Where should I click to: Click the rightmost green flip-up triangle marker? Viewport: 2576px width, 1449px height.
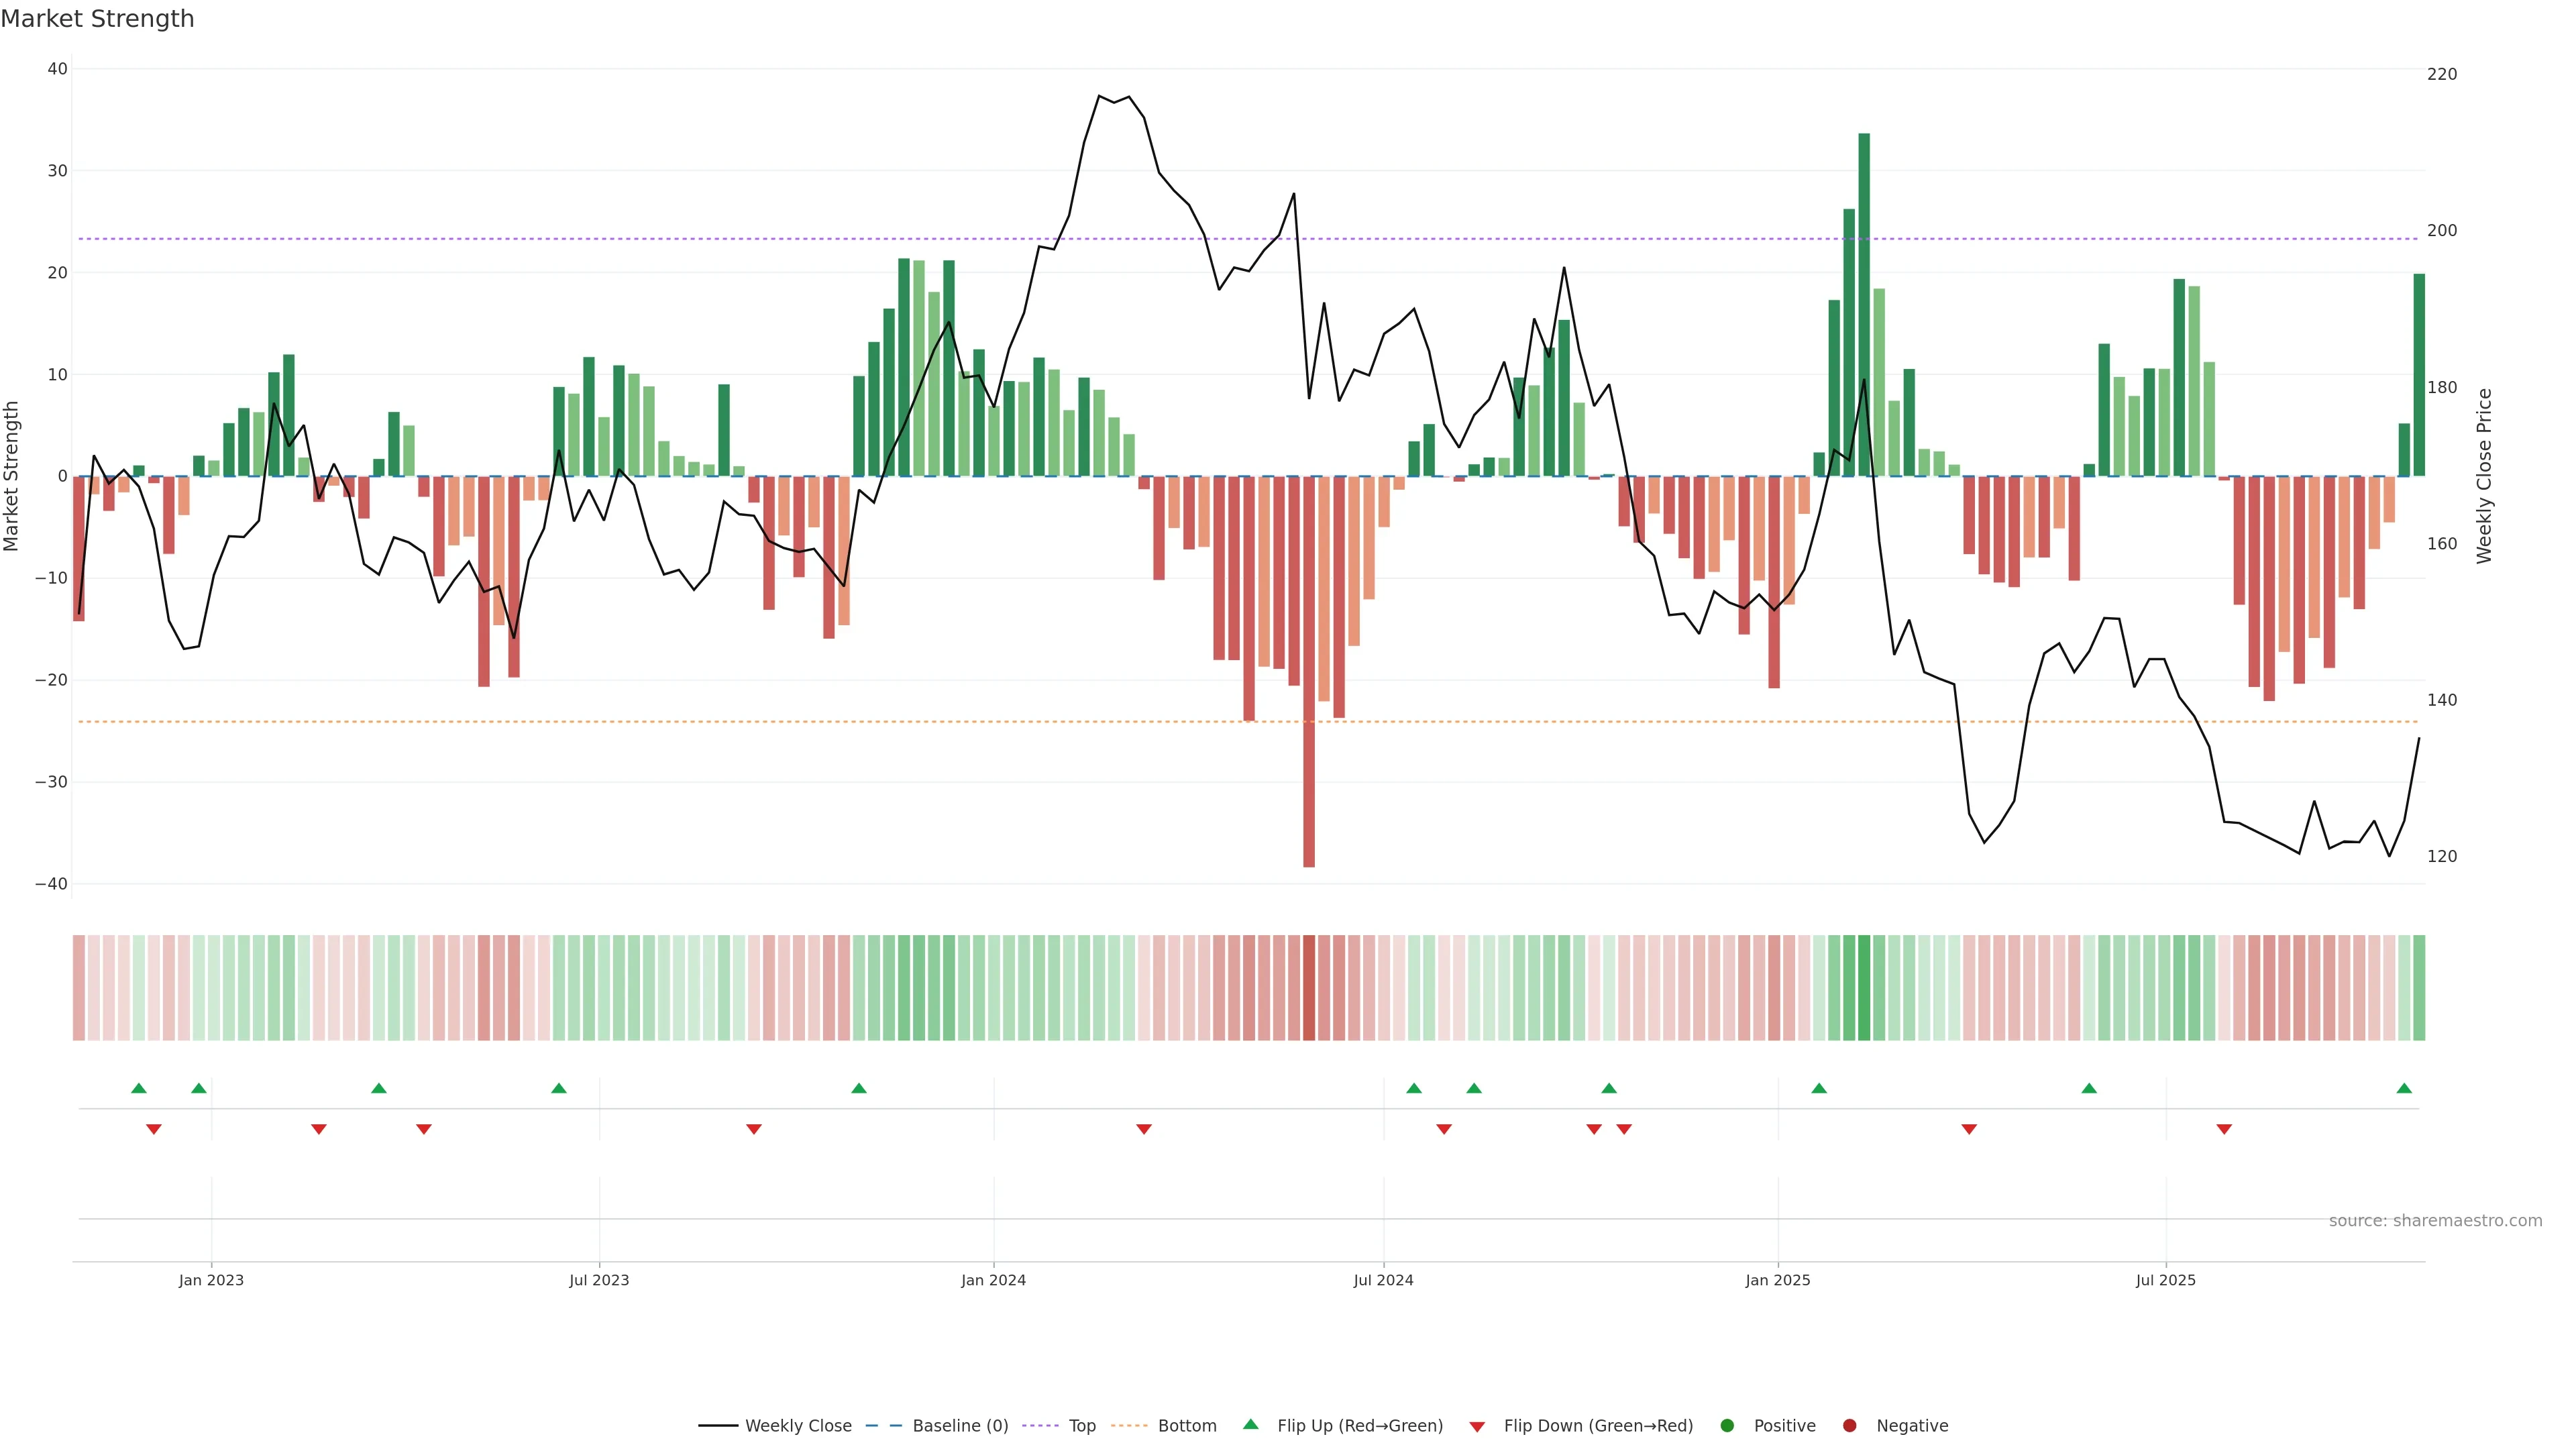(2404, 1089)
